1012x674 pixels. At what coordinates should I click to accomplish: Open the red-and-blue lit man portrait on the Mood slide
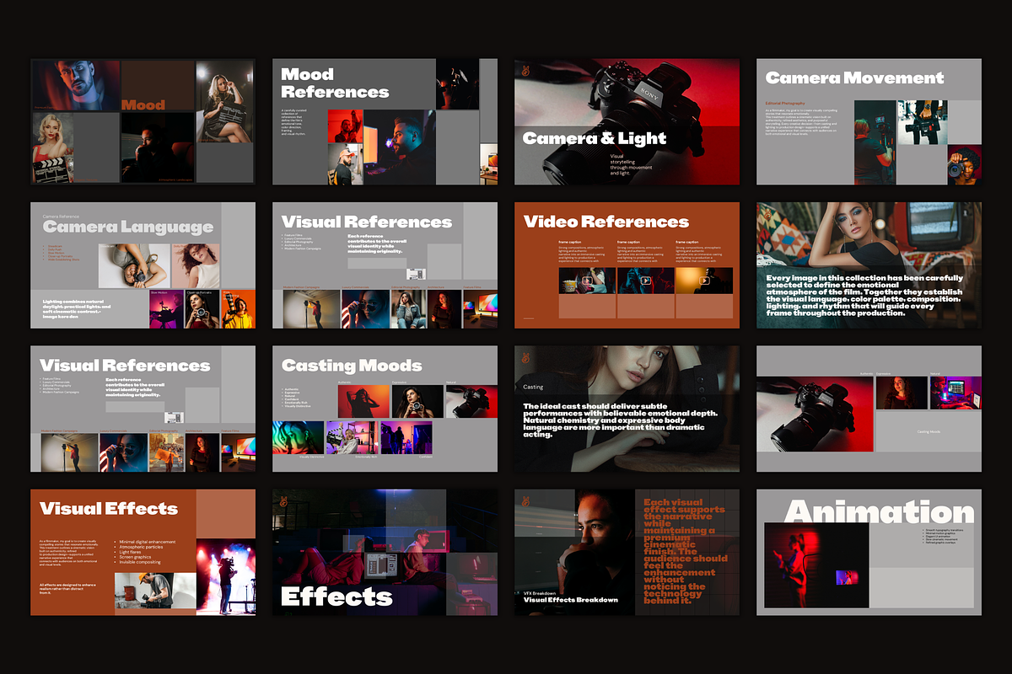tap(76, 85)
